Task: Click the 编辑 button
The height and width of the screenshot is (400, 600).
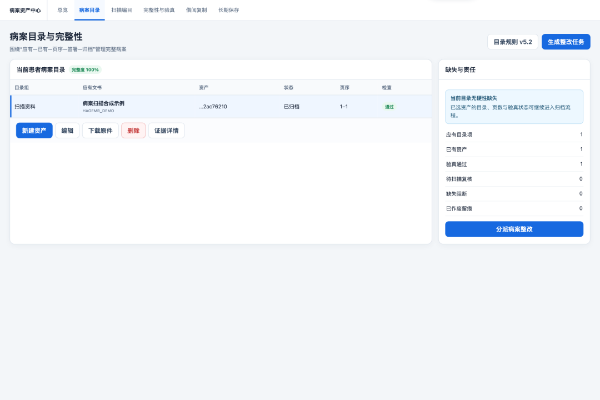Action: (67, 131)
